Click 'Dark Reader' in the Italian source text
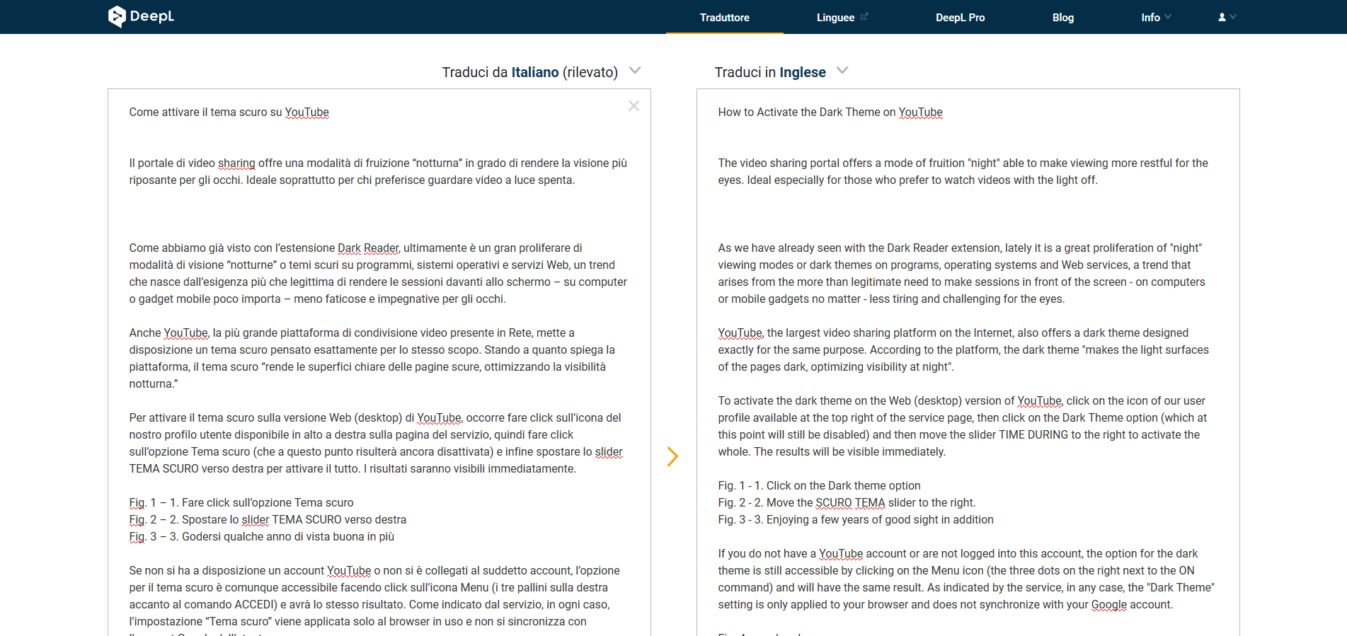Screen dimensions: 1347x636 (368, 248)
